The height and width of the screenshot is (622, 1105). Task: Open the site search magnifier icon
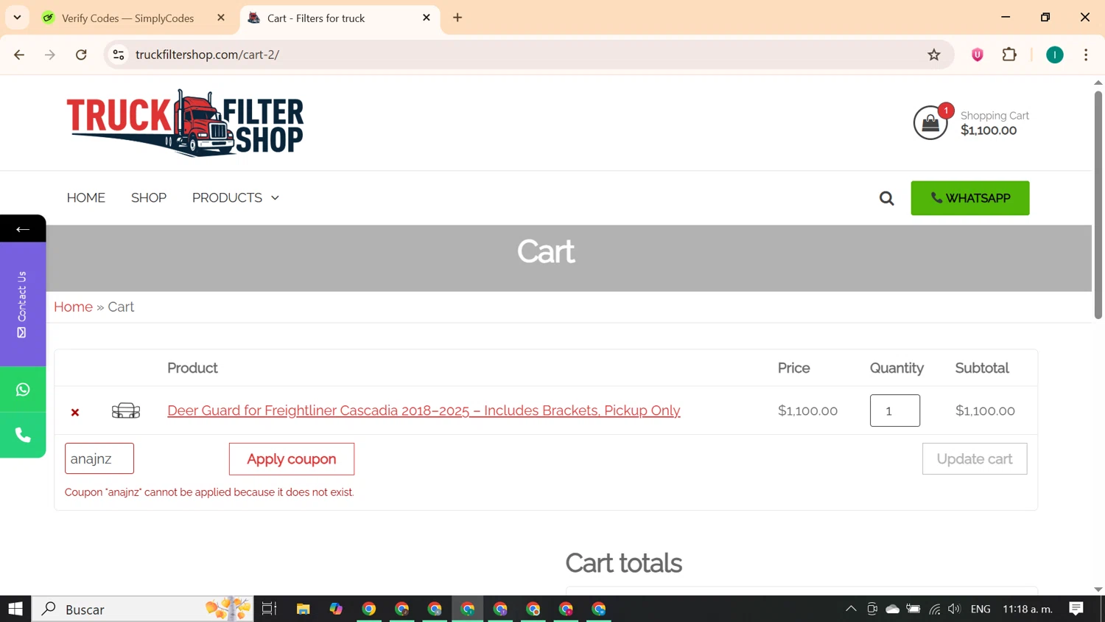click(x=886, y=198)
